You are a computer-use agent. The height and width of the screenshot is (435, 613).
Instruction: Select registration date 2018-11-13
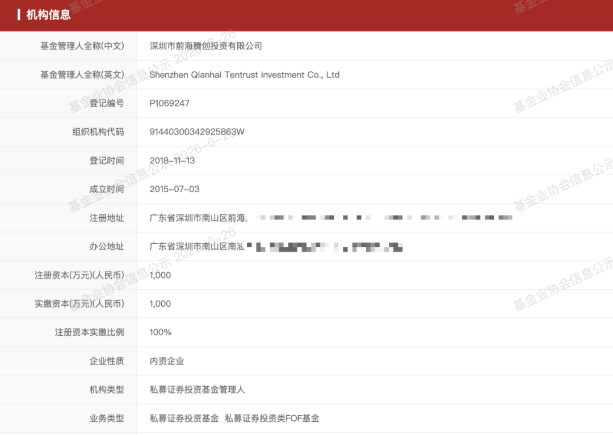pyautogui.click(x=172, y=161)
